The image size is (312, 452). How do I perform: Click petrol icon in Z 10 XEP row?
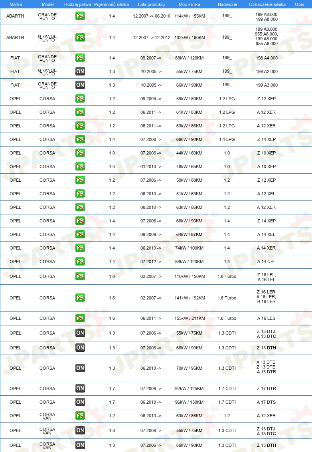(80, 153)
